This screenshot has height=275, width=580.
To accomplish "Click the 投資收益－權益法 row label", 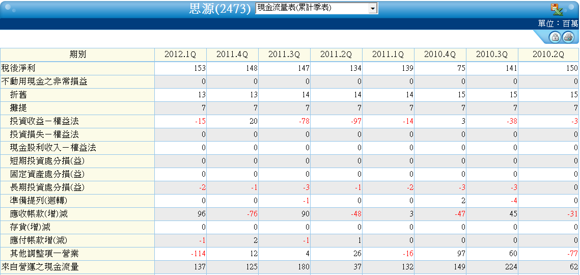I will (x=44, y=121).
